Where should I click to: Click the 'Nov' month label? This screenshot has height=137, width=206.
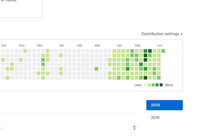click(22, 46)
